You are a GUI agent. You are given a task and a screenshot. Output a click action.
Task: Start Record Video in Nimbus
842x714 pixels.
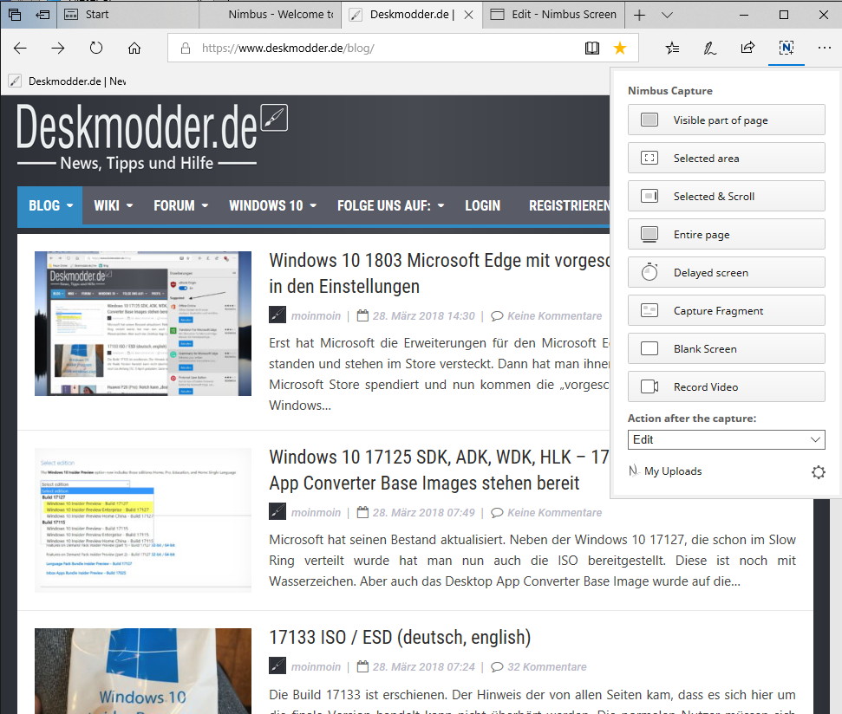726,386
